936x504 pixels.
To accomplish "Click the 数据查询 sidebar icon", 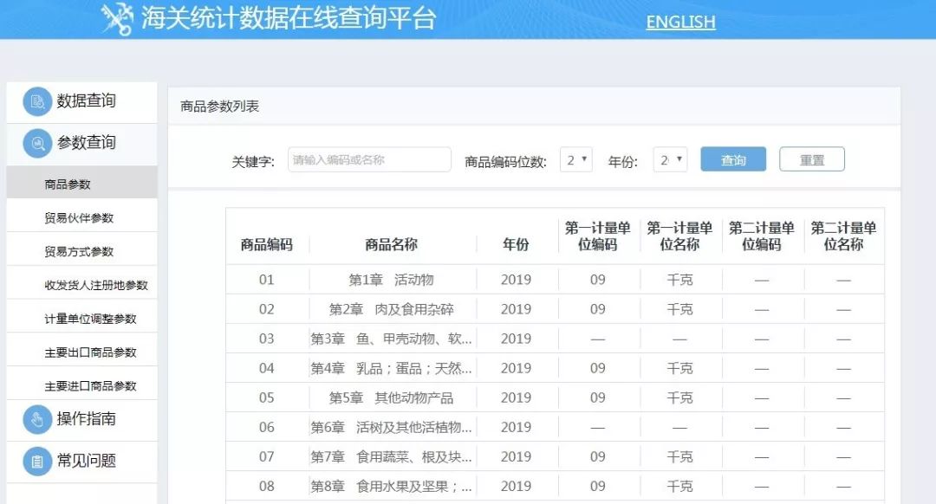I will 36,101.
